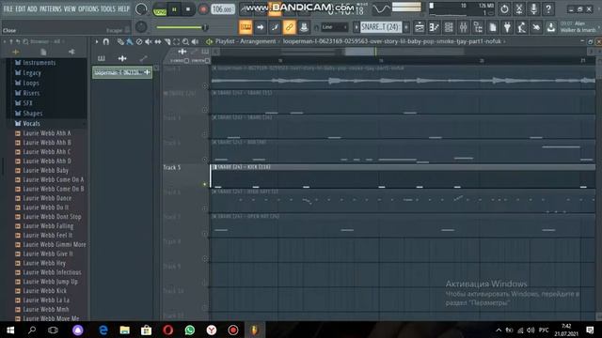Click the main volume knob near transport
Screen dimensions: 602x338
click(141, 9)
